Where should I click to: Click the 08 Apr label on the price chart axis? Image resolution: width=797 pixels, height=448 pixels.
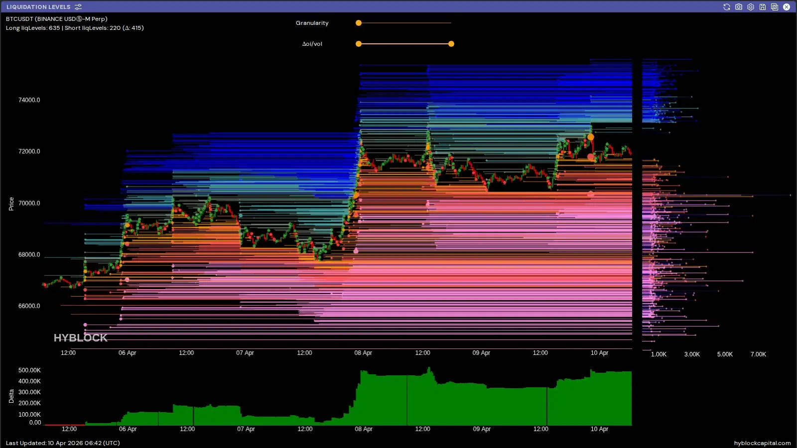(x=363, y=353)
